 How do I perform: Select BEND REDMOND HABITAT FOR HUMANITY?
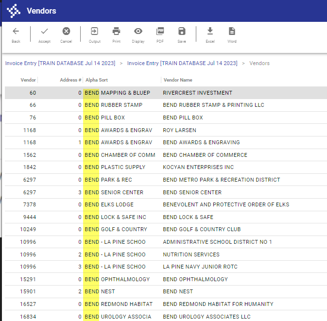[218, 304]
